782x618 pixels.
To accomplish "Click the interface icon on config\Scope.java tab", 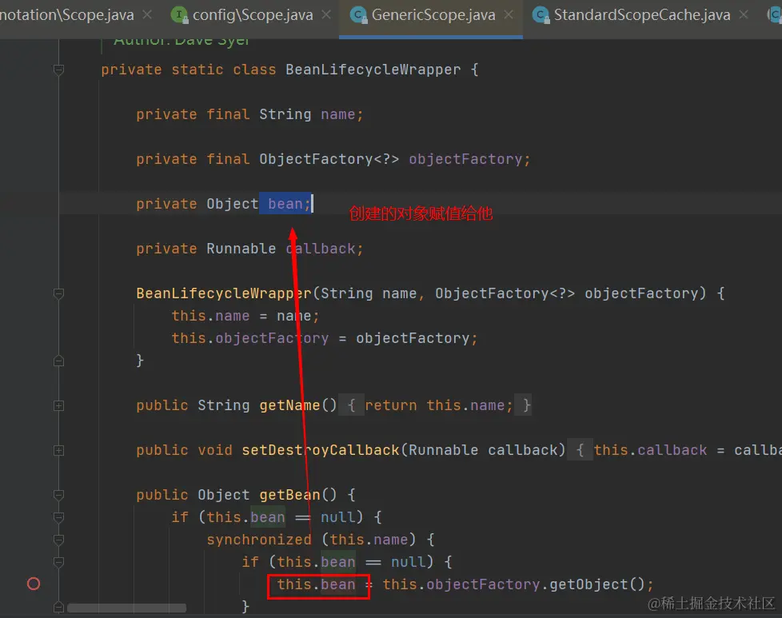I will click(x=179, y=15).
